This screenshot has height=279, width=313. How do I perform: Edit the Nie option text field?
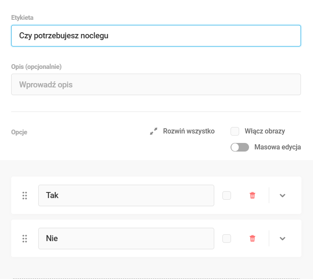coord(126,239)
